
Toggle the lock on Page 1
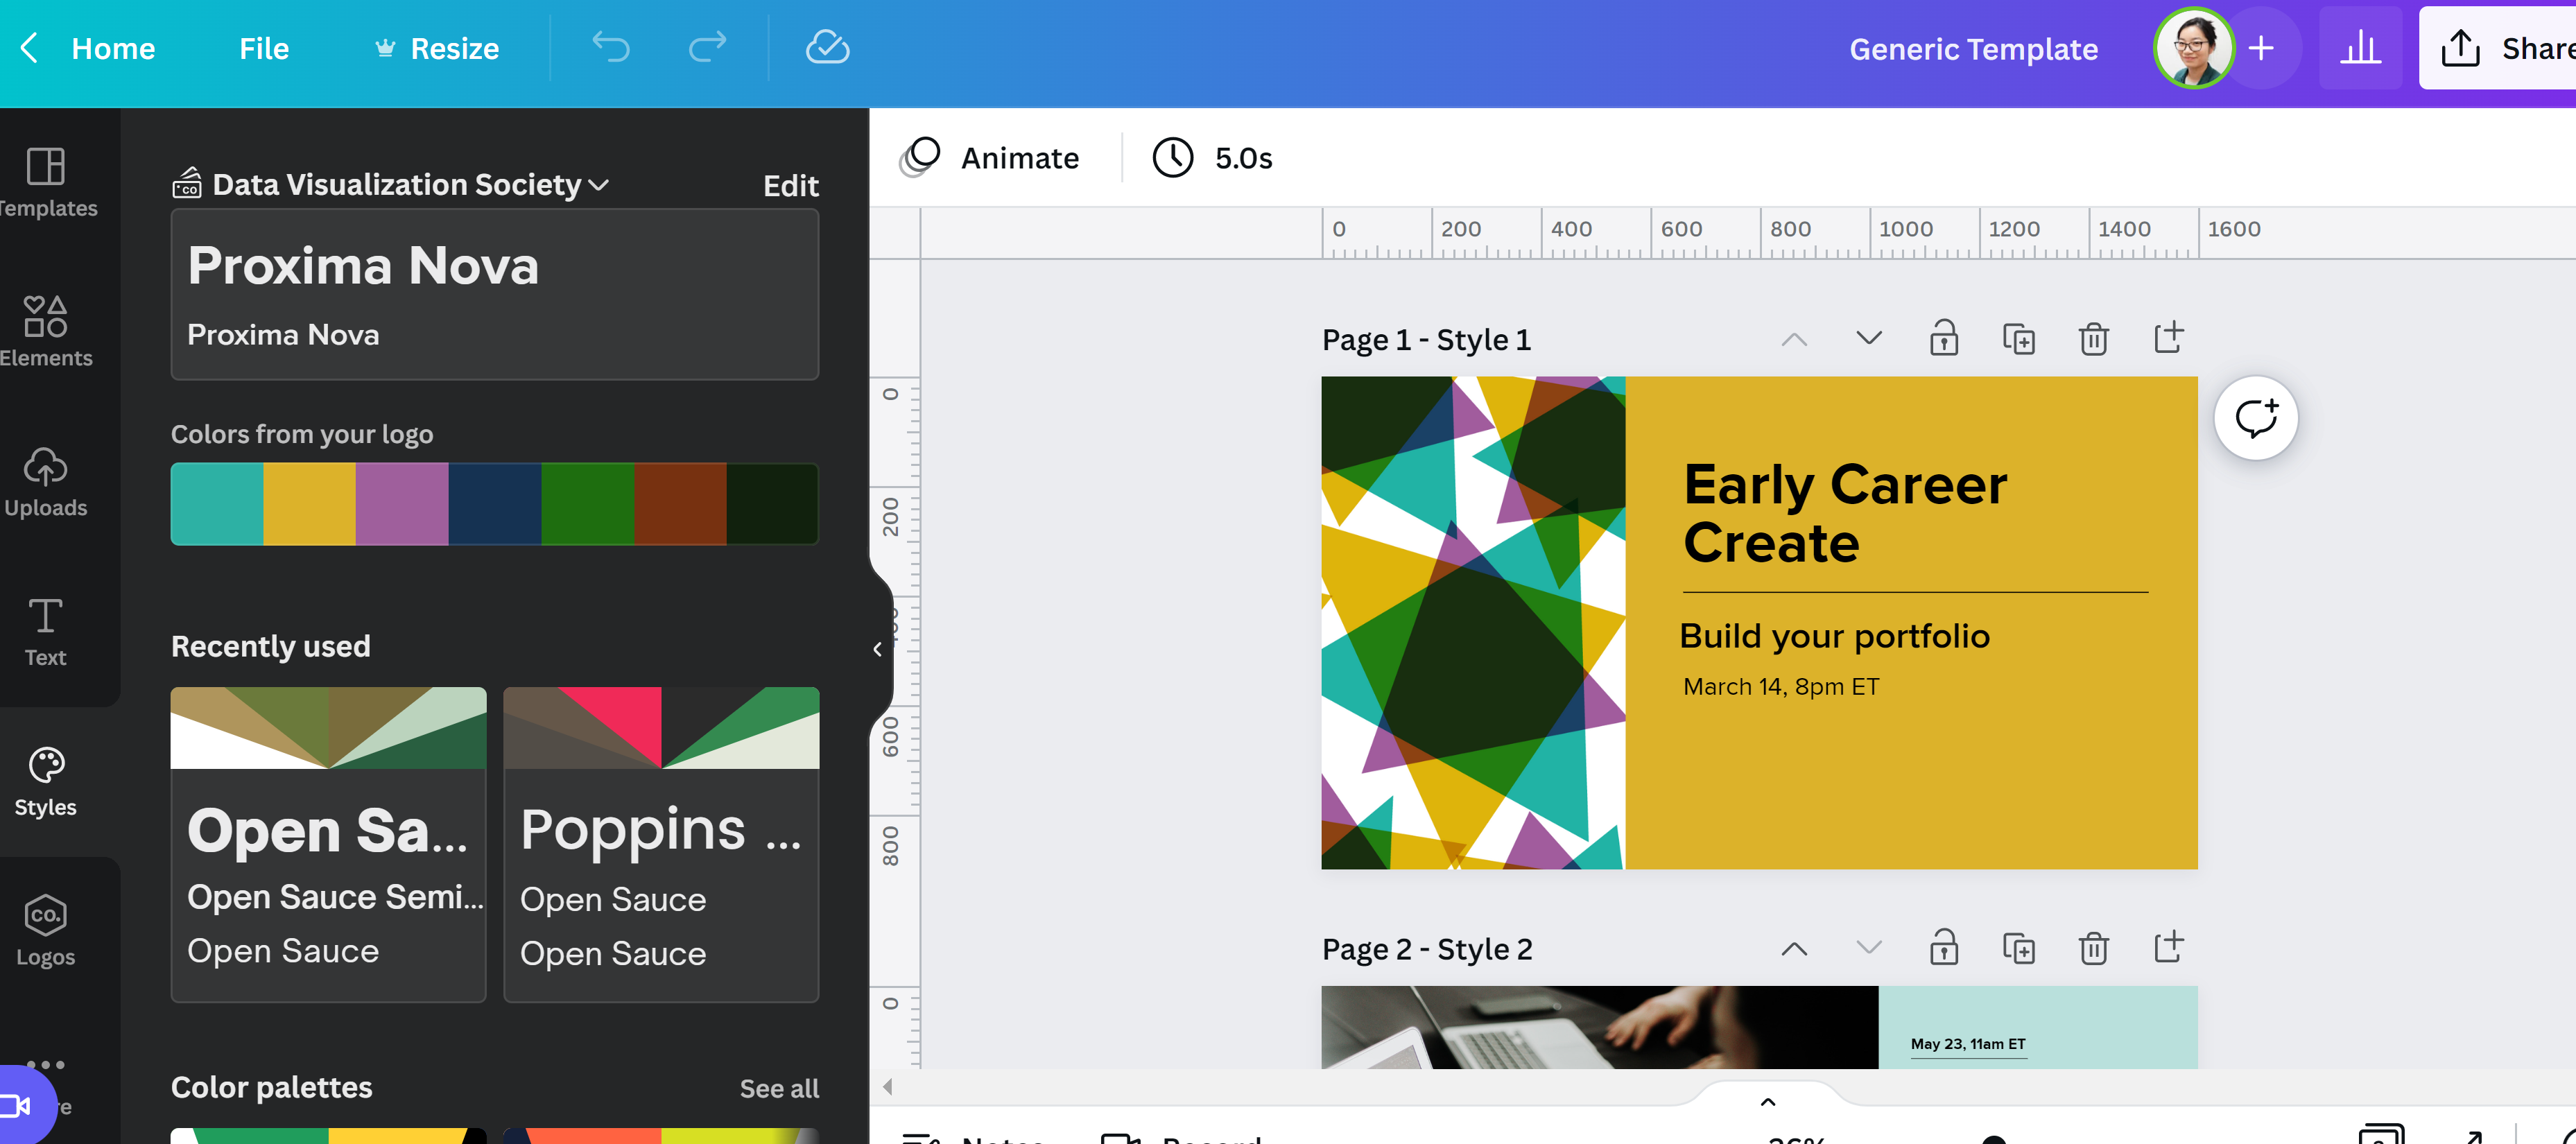point(1943,339)
